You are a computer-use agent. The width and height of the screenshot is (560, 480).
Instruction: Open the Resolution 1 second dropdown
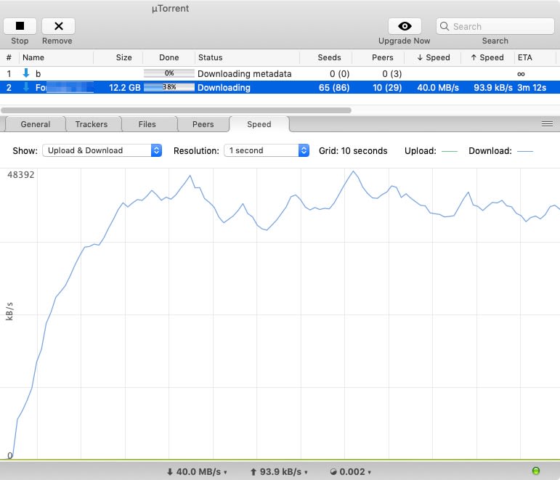click(267, 150)
